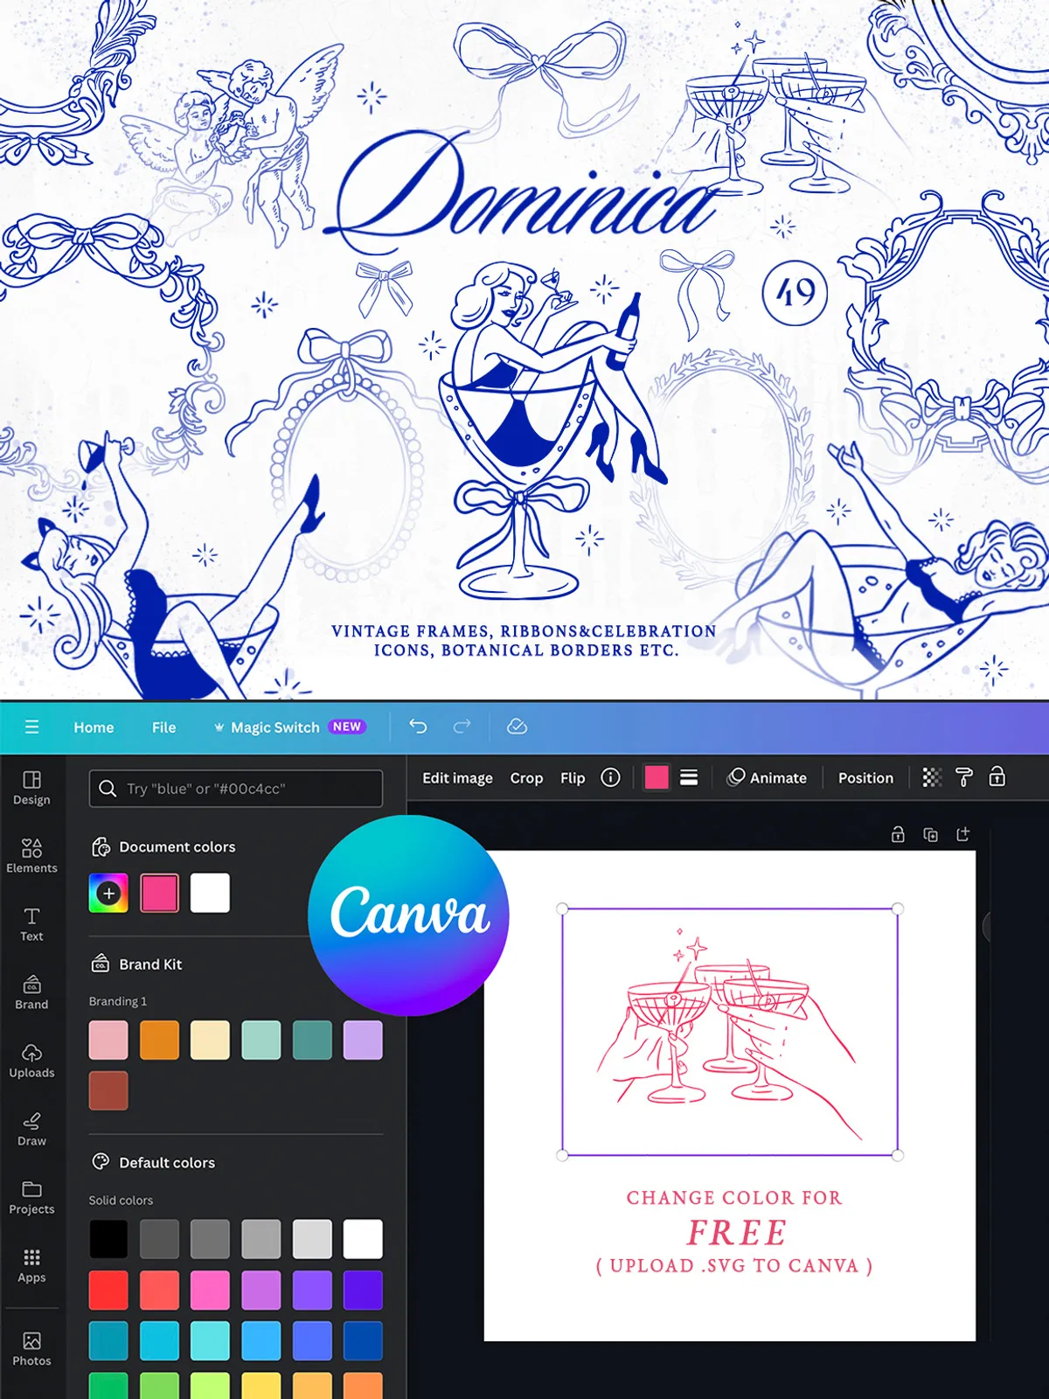This screenshot has height=1399, width=1049.
Task: Select the copy style paint roller icon
Action: [964, 777]
